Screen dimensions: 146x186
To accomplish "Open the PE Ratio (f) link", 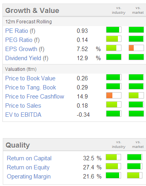I will point(20,31).
